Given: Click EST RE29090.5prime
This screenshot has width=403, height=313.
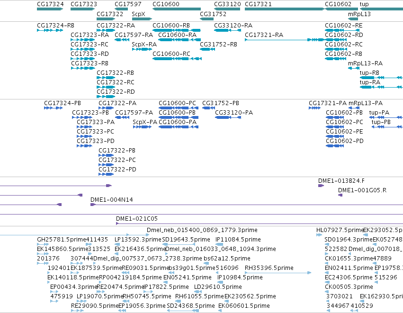Looking at the screenshot, I should pyautogui.click(x=95, y=306).
